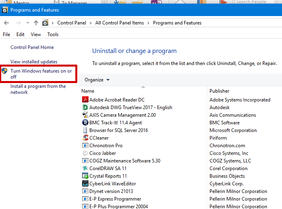Click the CorelDRAW SA 11 icon
282x209 pixels.
pyautogui.click(x=85, y=168)
